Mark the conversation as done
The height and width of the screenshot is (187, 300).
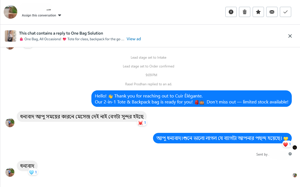point(285,12)
